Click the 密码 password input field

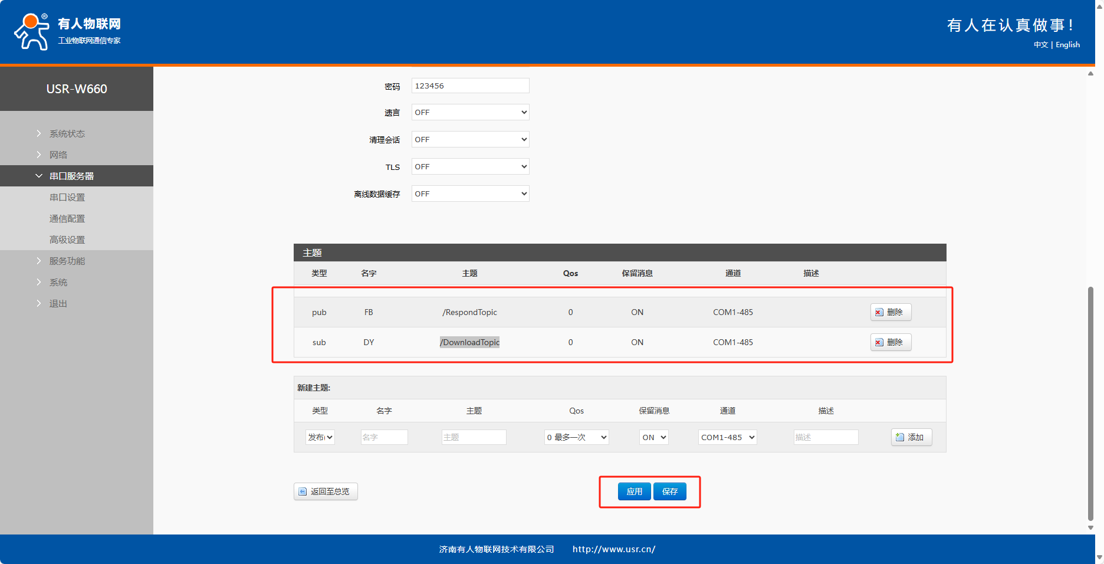pyautogui.click(x=470, y=86)
